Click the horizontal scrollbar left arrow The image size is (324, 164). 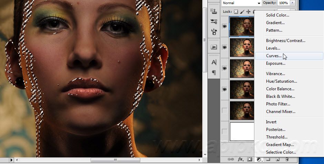click(x=17, y=160)
